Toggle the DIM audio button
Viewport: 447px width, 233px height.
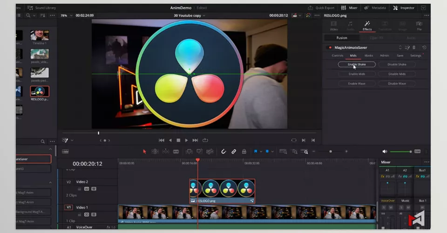pos(417,152)
